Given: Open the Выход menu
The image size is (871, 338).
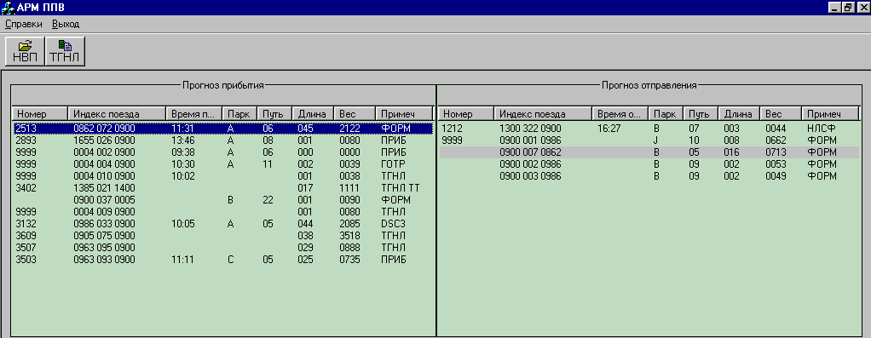Looking at the screenshot, I should coord(66,24).
